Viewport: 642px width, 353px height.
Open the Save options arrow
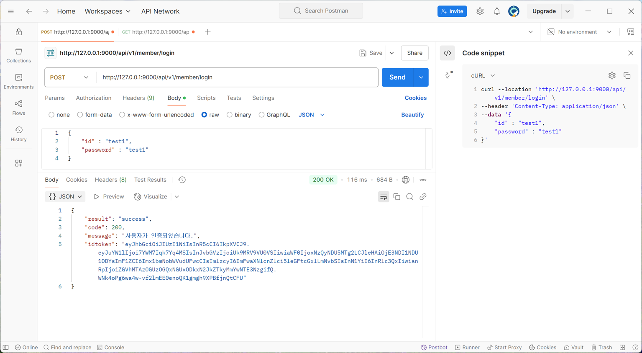[x=391, y=53]
